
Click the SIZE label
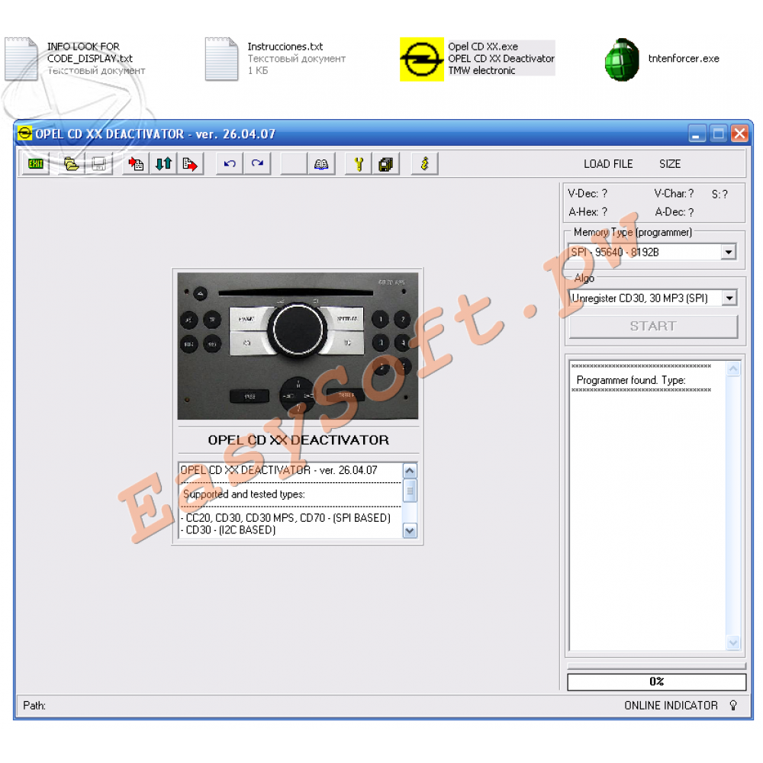point(670,164)
